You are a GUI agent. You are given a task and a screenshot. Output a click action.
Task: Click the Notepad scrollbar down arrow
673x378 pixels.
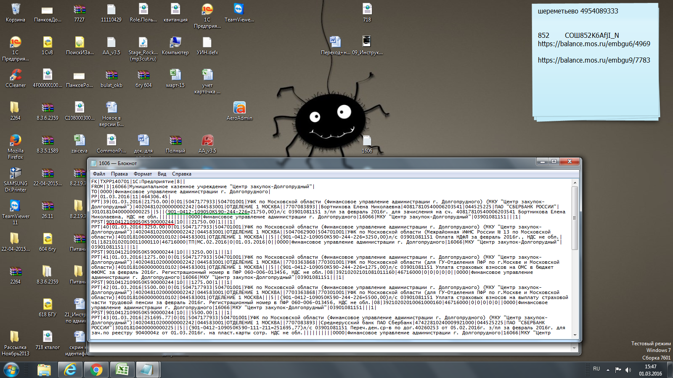[x=575, y=335]
